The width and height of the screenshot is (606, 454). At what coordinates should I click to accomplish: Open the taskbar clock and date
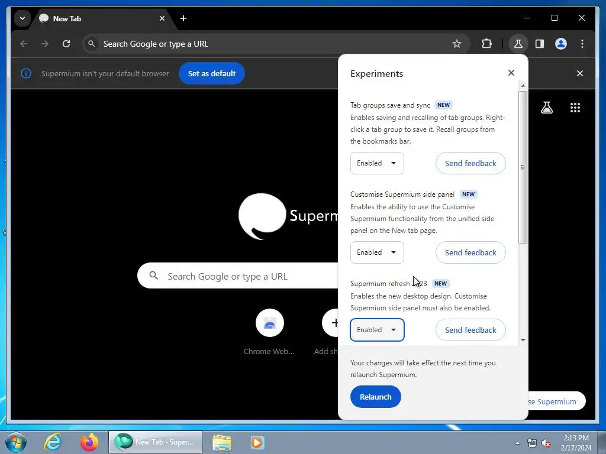(x=576, y=442)
